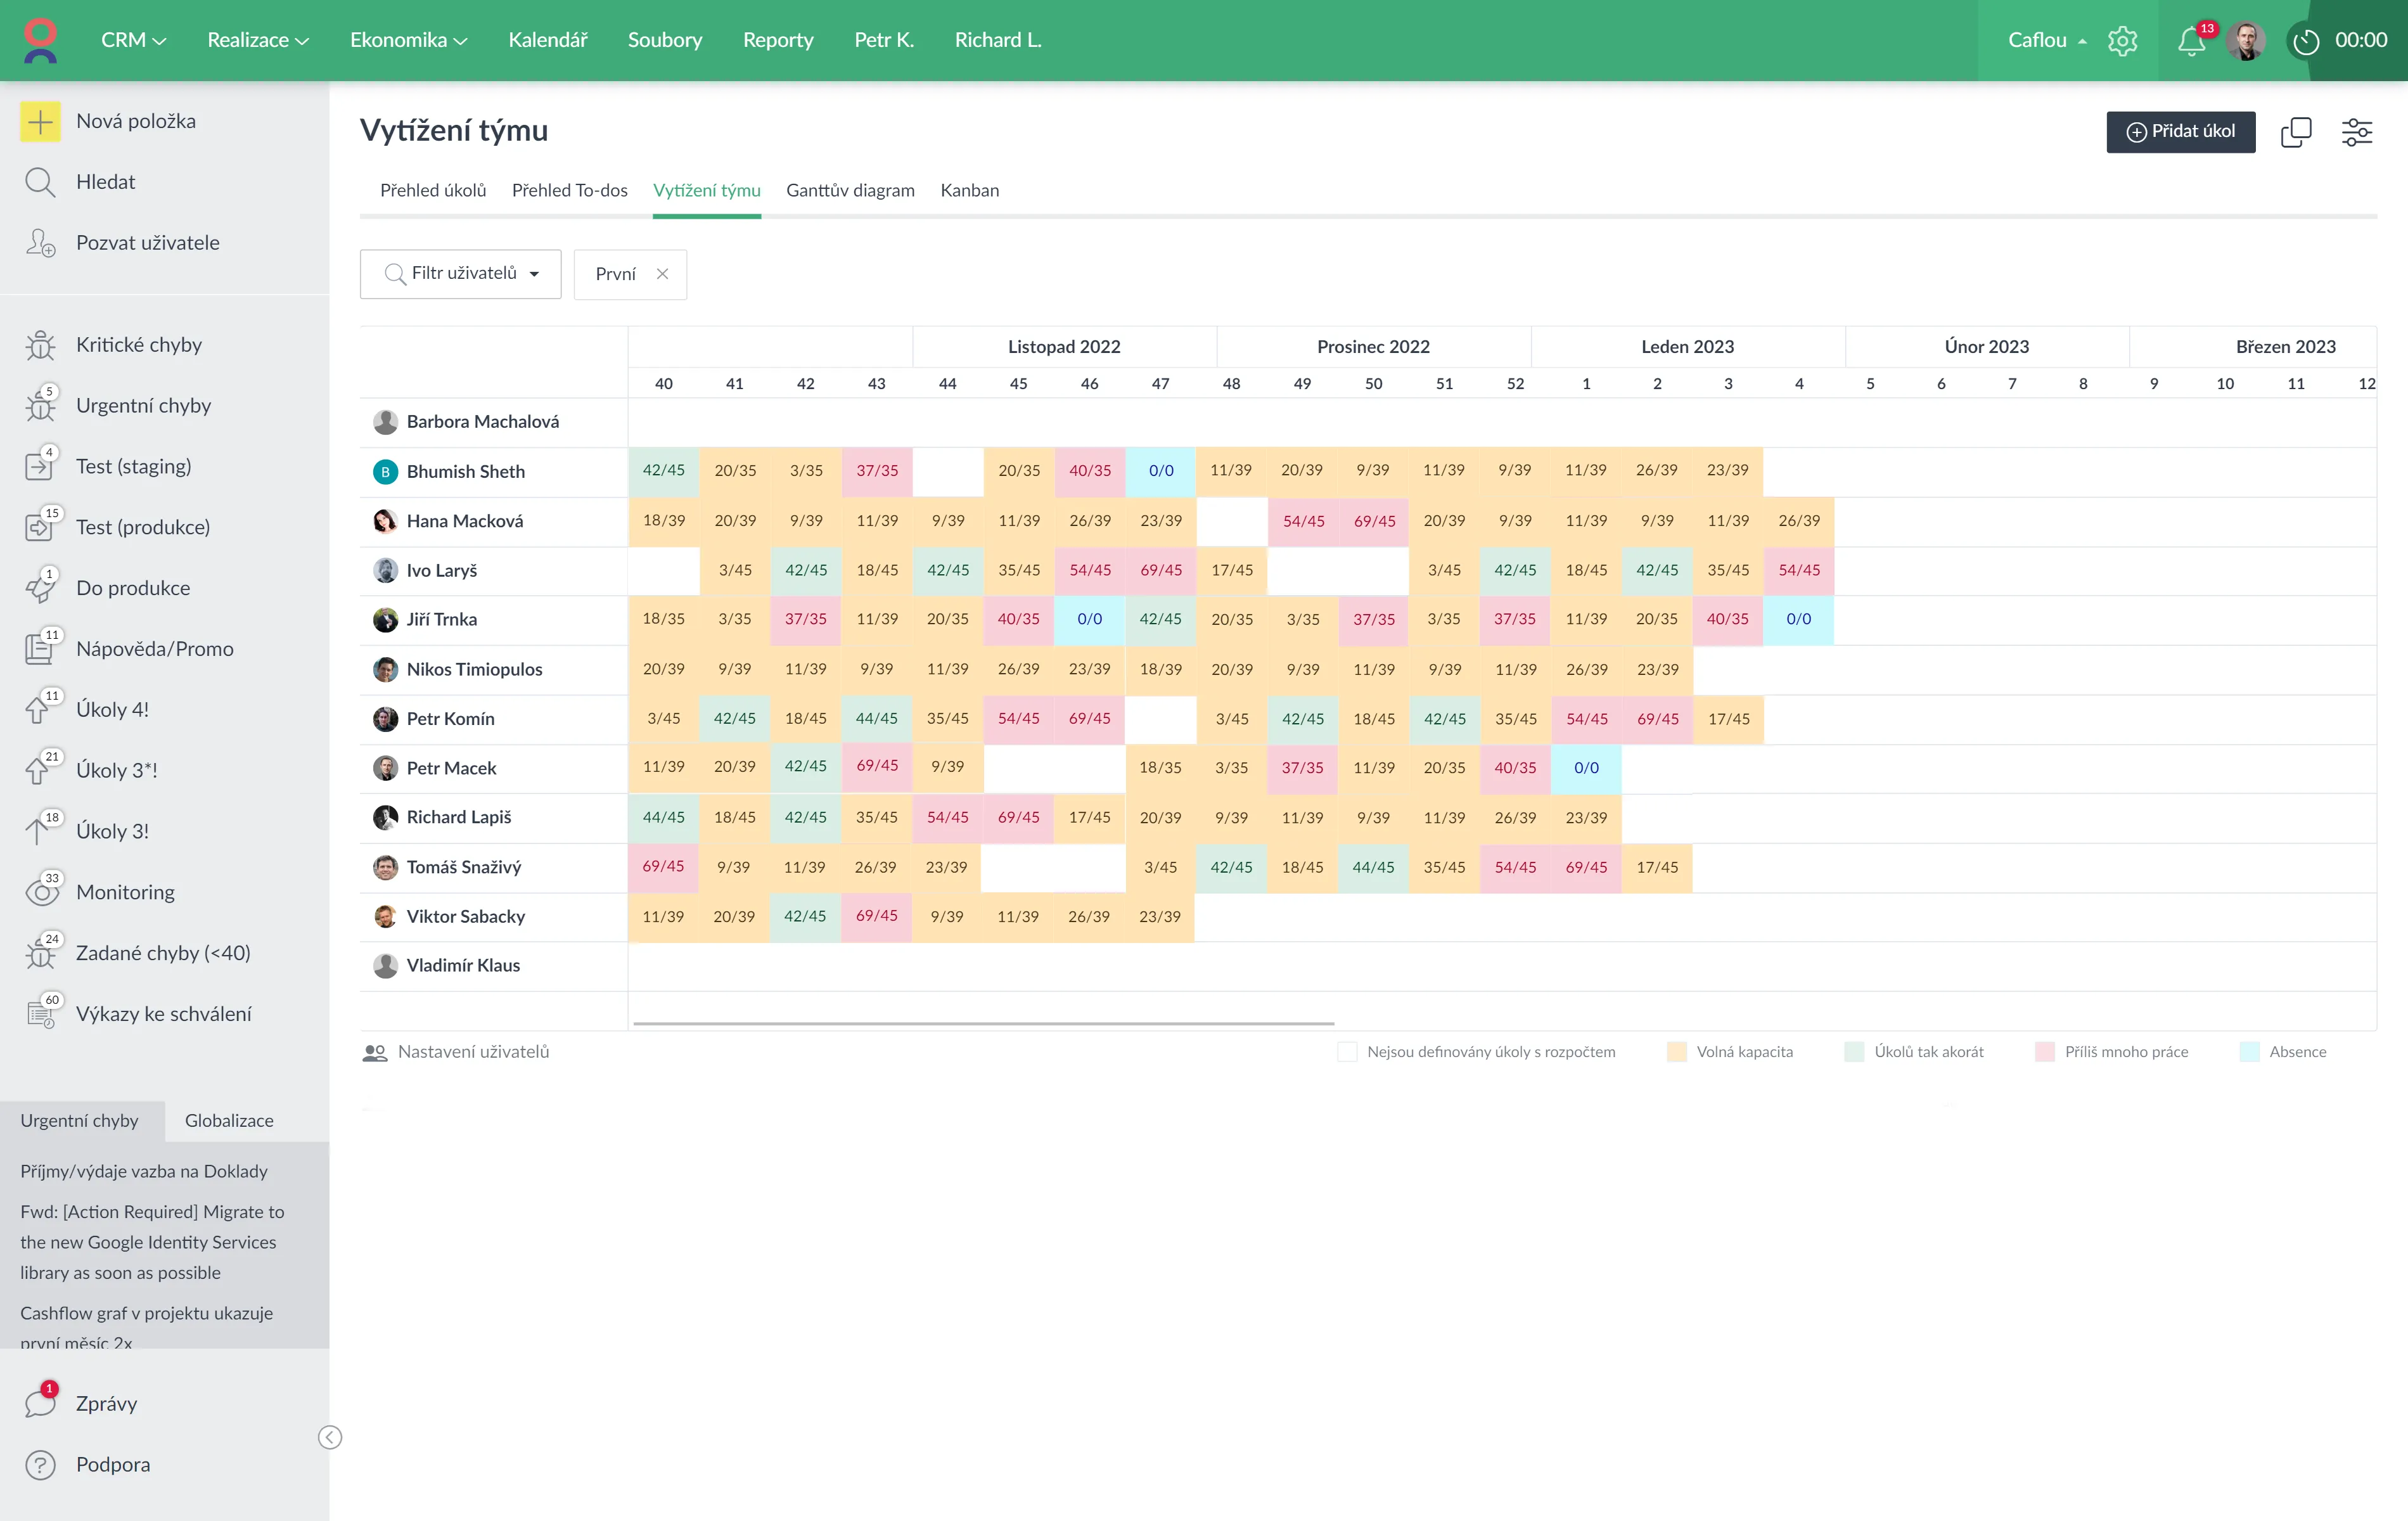Open the Filtr uživatelů dropdown
2408x1521 pixels.
(x=461, y=274)
